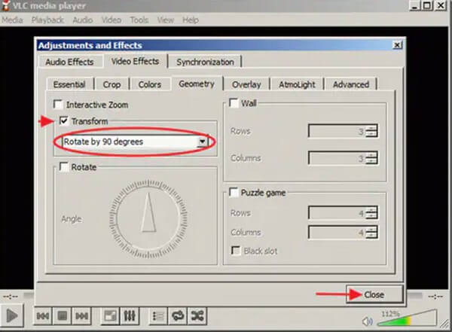
Task: Enable the Interactive Zoom checkbox
Action: 58,105
